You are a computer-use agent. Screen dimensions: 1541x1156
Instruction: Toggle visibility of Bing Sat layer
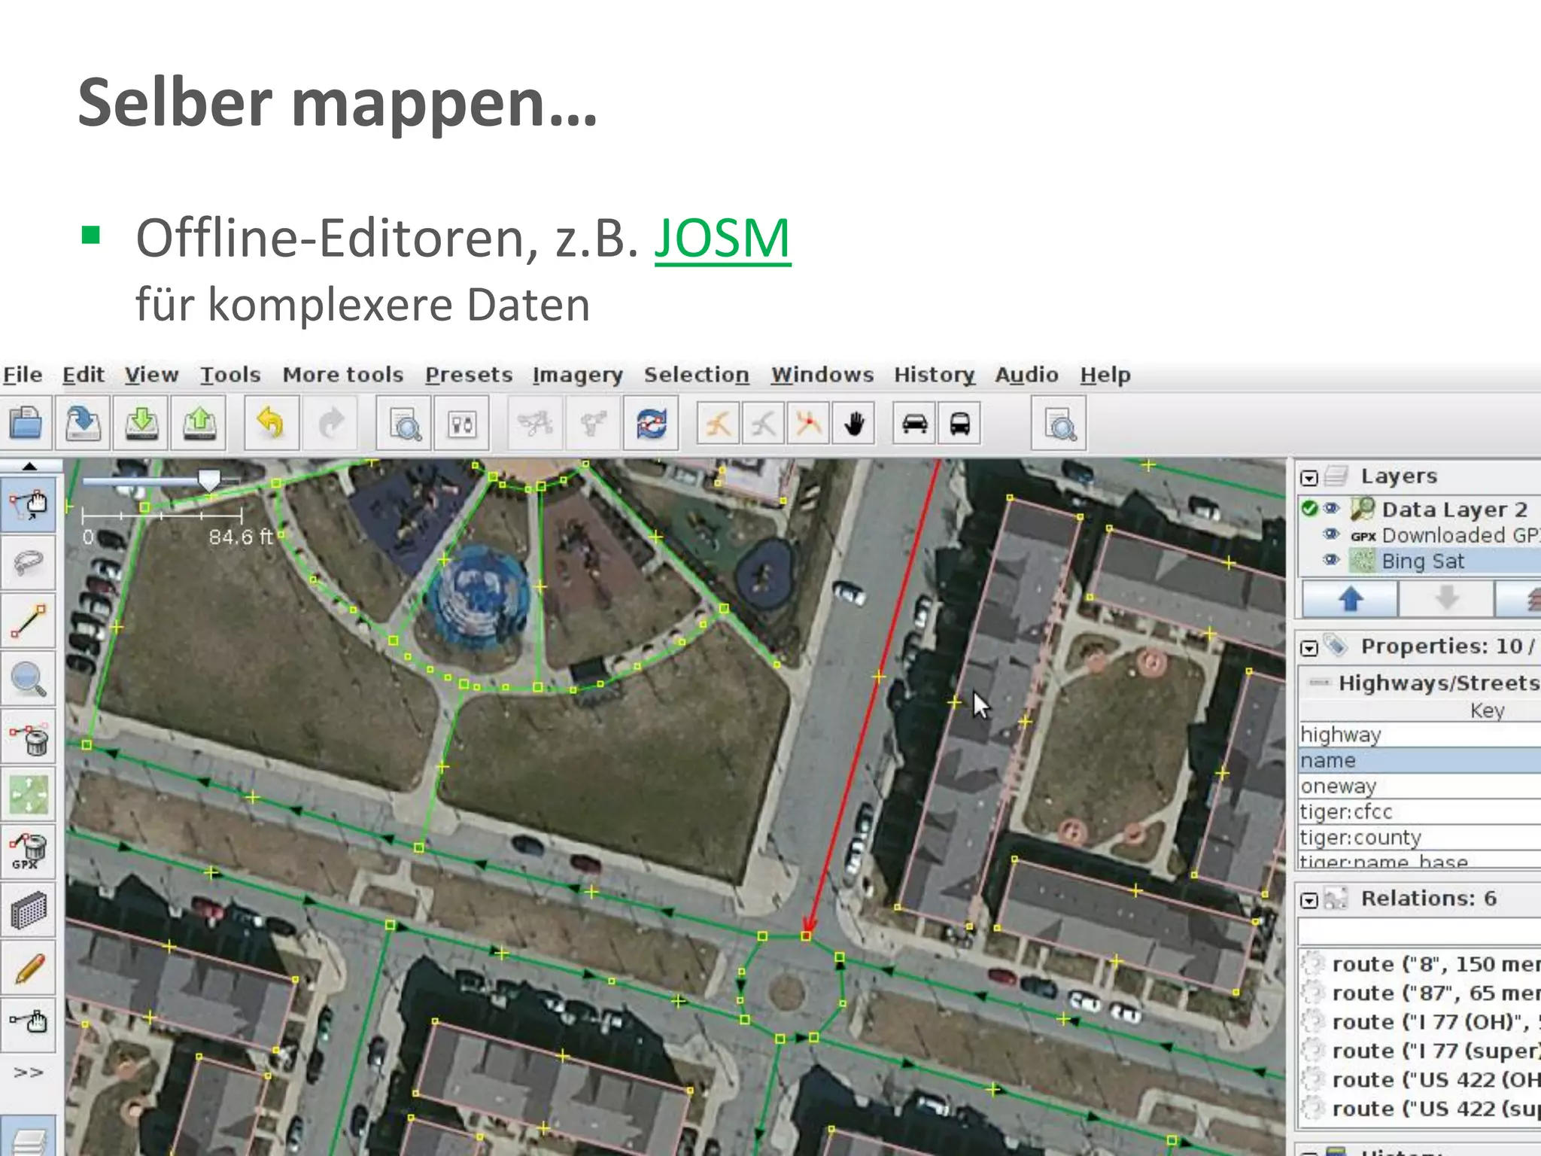pyautogui.click(x=1331, y=560)
